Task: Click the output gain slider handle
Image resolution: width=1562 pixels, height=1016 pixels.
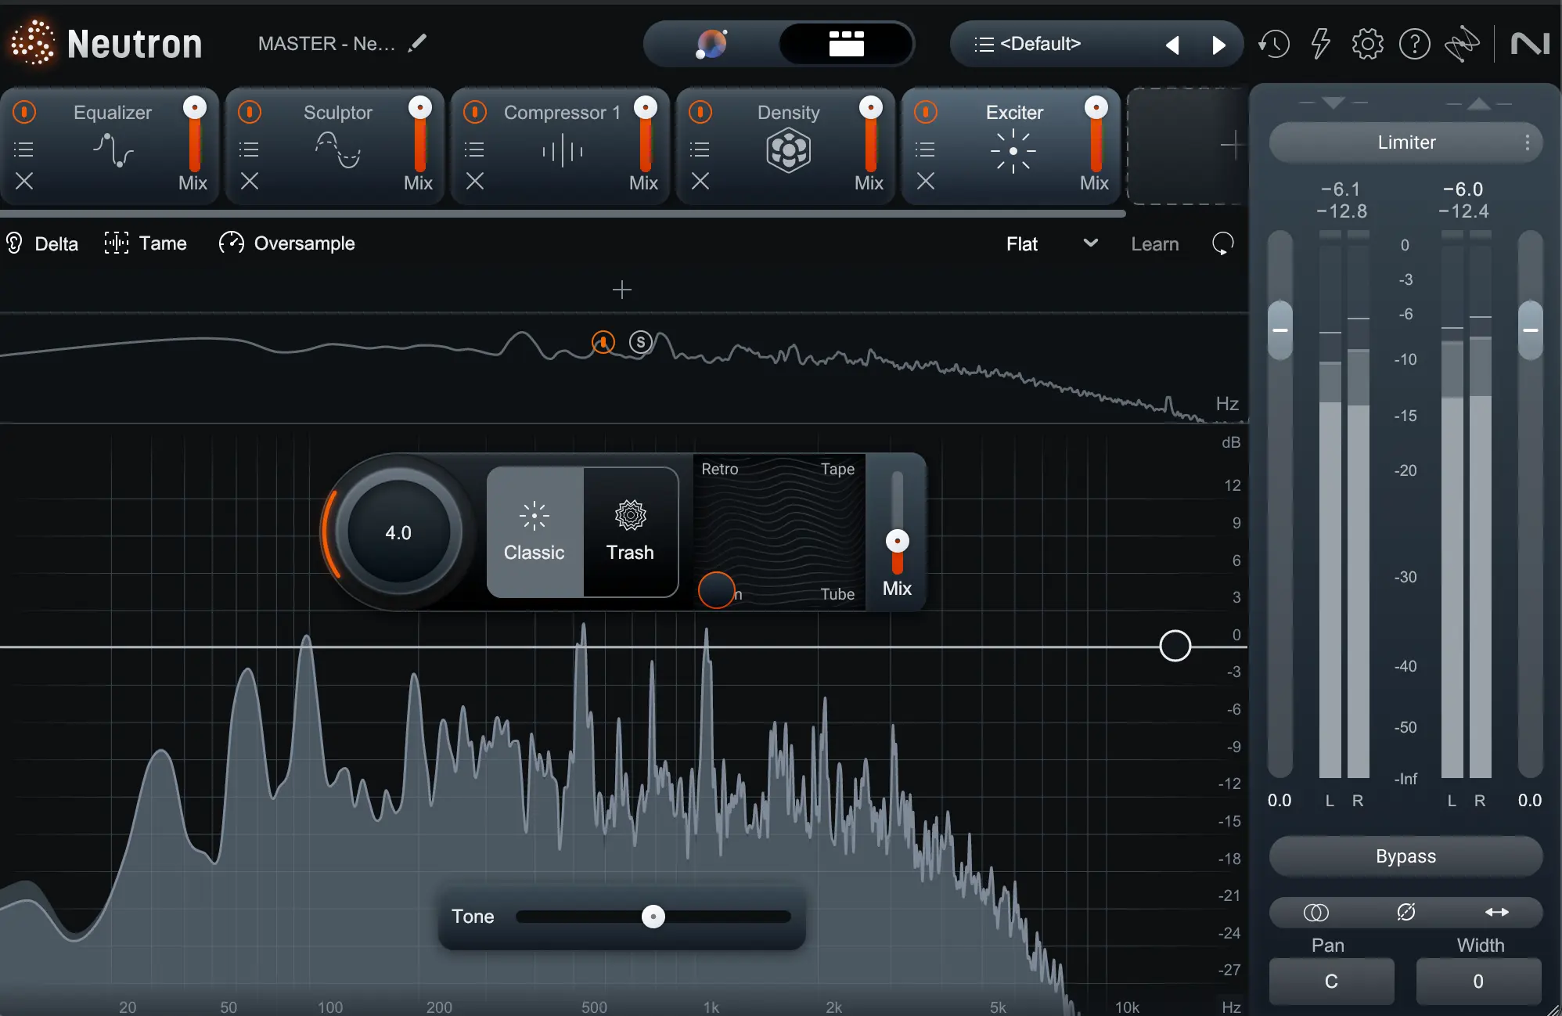Action: click(x=1531, y=330)
